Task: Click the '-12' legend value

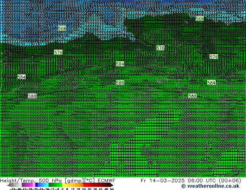Action: (52, 189)
